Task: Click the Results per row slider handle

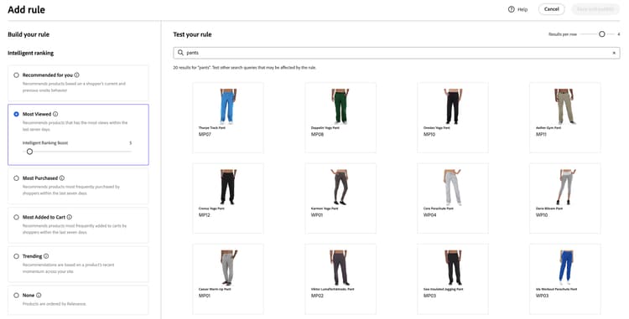Action: (601, 34)
